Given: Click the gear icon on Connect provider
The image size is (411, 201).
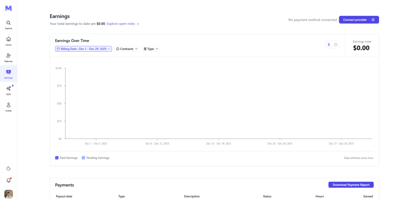Looking at the screenshot, I should pos(373,20).
